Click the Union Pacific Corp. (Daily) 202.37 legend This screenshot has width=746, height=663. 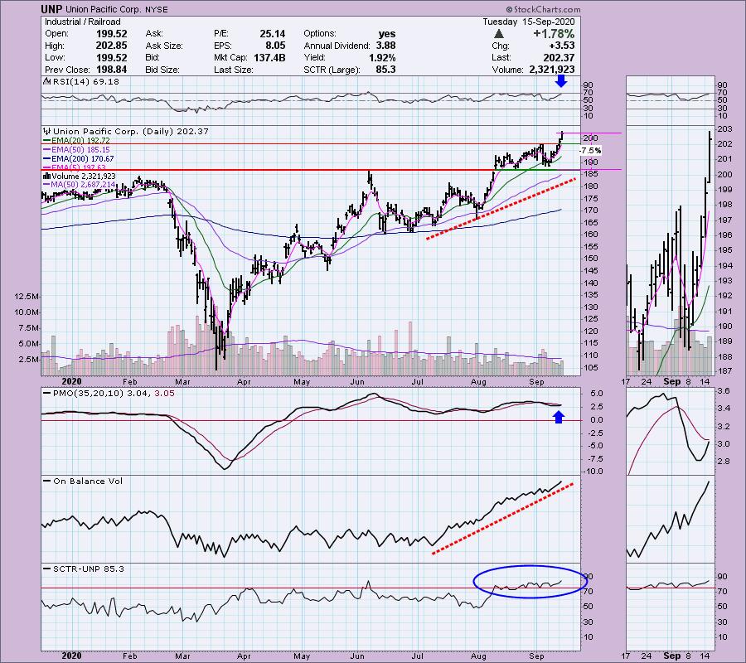pyautogui.click(x=131, y=131)
